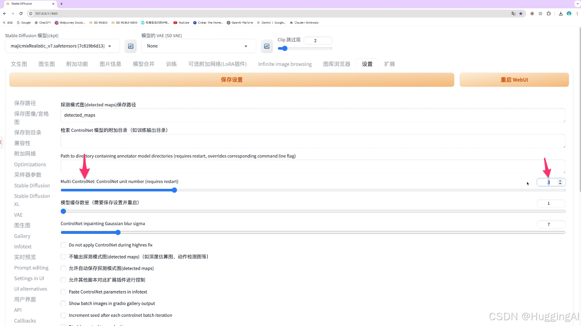This screenshot has width=581, height=326.
Task: Open the Claude Anthropic bookmark
Action: point(304,23)
